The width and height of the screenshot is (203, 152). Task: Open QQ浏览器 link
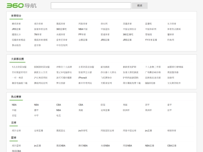pyautogui.click(x=150, y=83)
